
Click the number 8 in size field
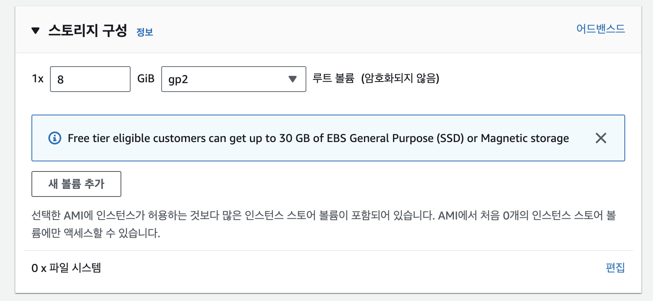(60, 79)
